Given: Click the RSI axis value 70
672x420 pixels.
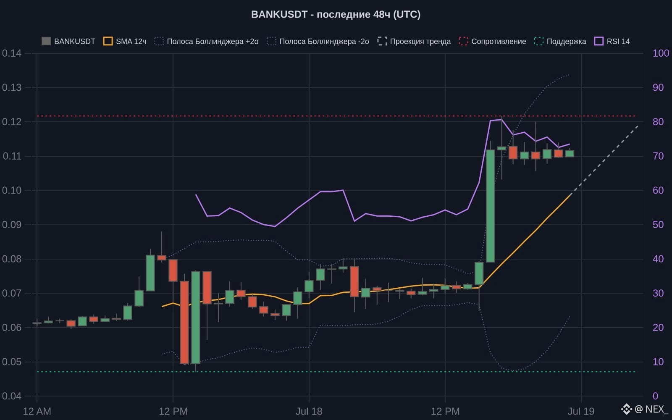Looking at the screenshot, I should coord(658,156).
